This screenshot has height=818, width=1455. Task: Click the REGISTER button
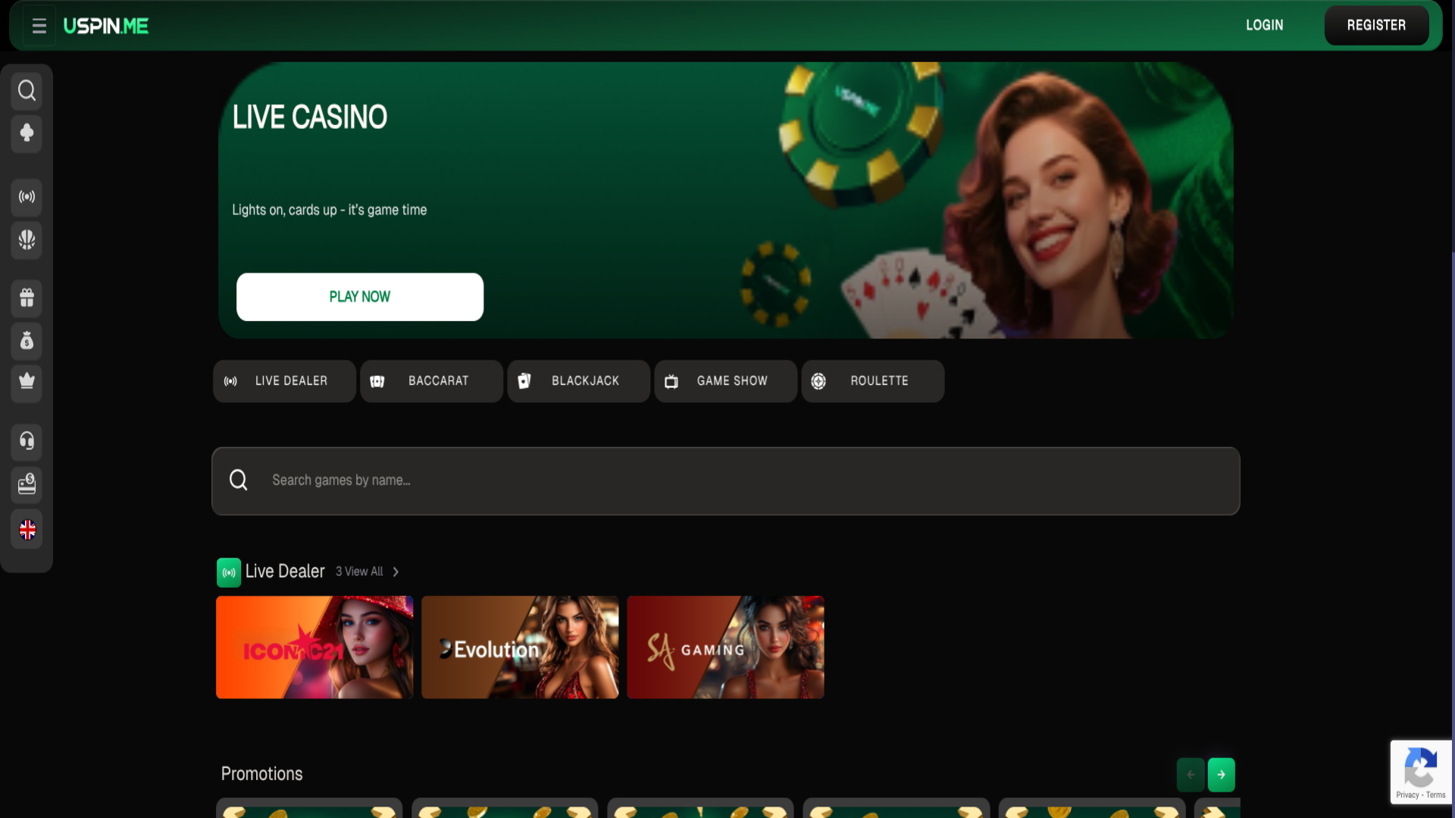(1376, 24)
